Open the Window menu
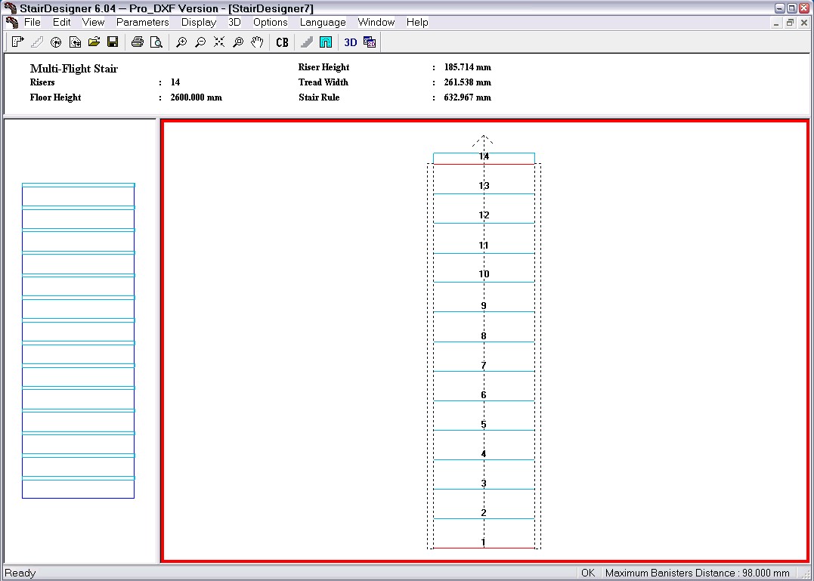The image size is (814, 581). tap(376, 23)
